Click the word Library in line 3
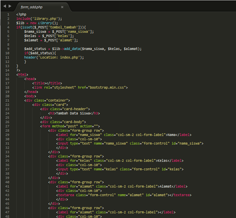This screenshot has height=218, width=236. tap(45, 23)
